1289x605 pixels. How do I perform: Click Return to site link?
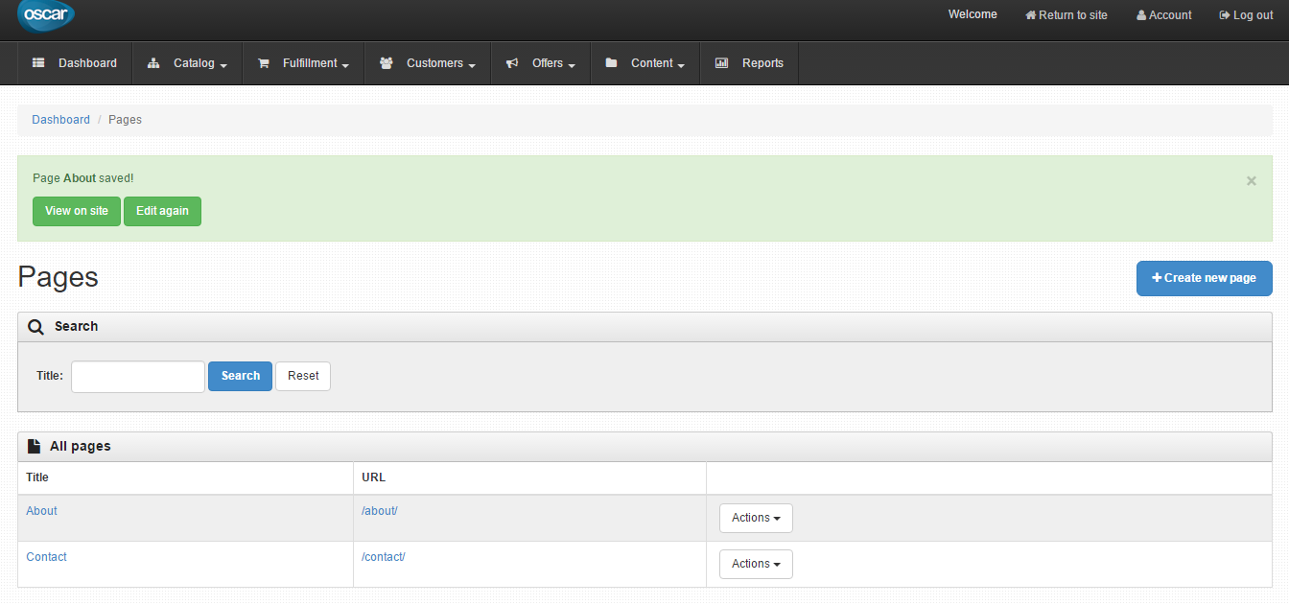(x=1066, y=15)
